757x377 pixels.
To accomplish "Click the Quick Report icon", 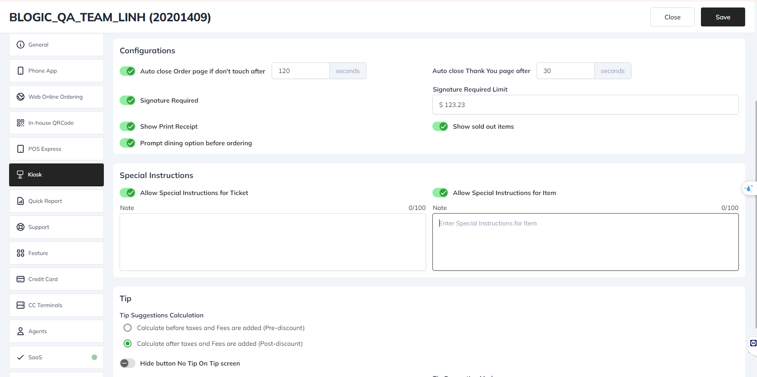I will tap(21, 201).
